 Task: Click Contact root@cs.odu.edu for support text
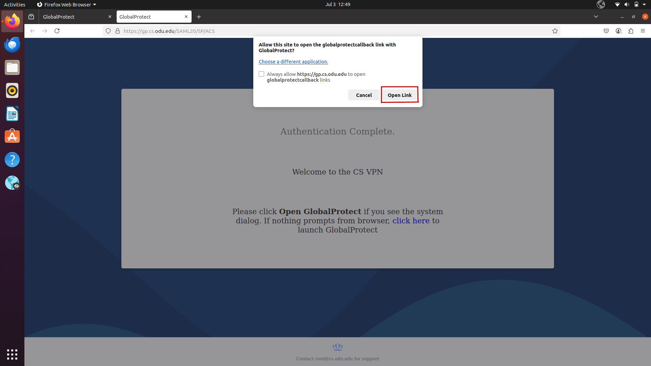(337, 359)
